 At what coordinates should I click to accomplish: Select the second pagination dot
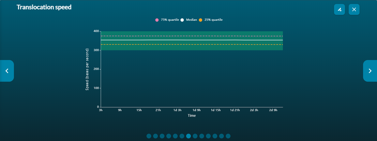155,136
